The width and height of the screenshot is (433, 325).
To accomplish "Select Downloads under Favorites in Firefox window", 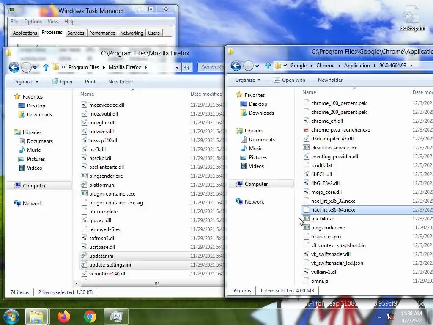I will point(39,114).
